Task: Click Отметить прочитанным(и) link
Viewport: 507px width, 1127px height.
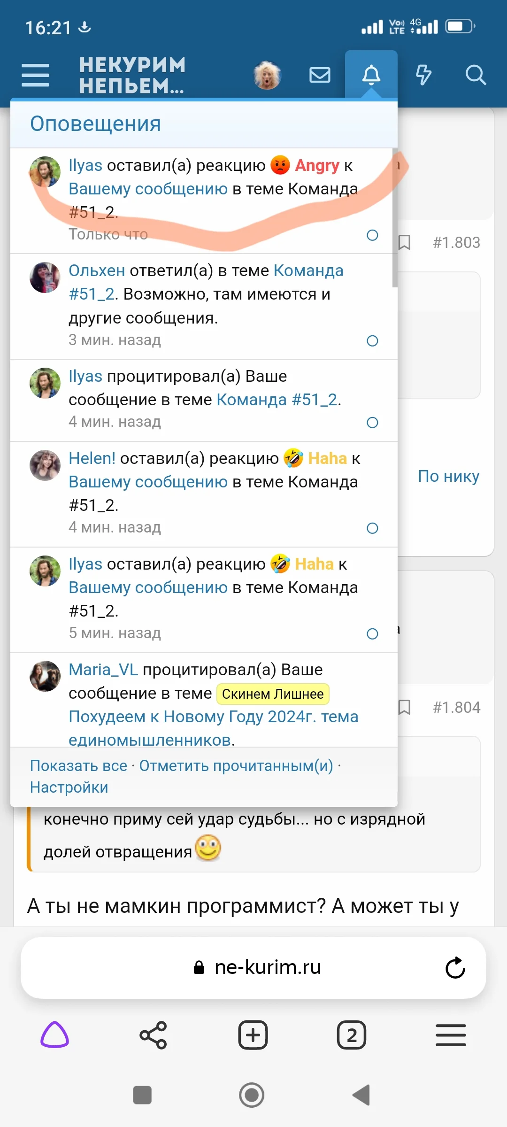Action: coord(236,766)
